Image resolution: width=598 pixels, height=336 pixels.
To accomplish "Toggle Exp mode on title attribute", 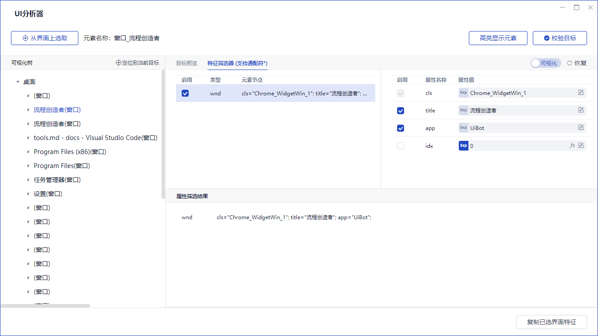I will point(463,110).
